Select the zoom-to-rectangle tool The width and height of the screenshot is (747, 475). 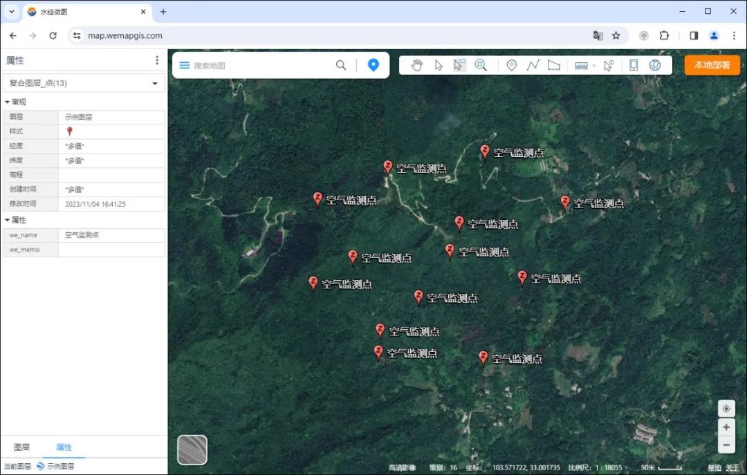[481, 65]
